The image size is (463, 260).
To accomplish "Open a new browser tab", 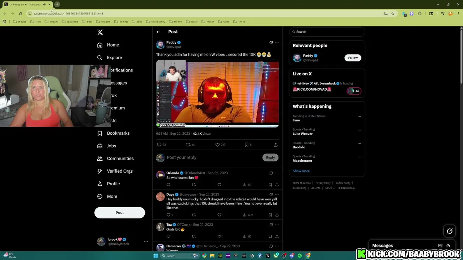I will click(x=57, y=4).
